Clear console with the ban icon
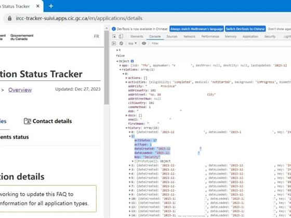This screenshot has height=218, width=291. [x=121, y=44]
